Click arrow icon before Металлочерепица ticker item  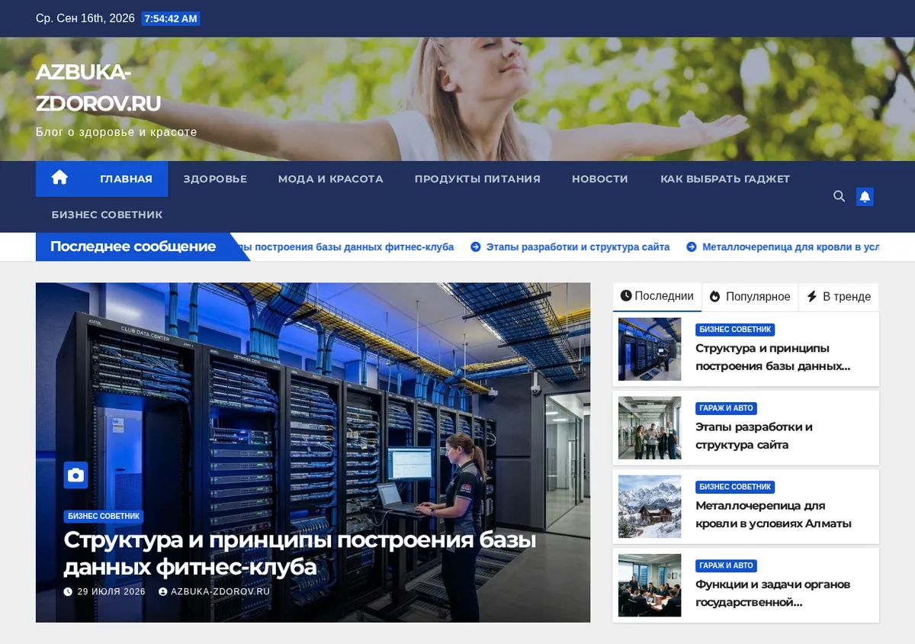click(x=692, y=246)
